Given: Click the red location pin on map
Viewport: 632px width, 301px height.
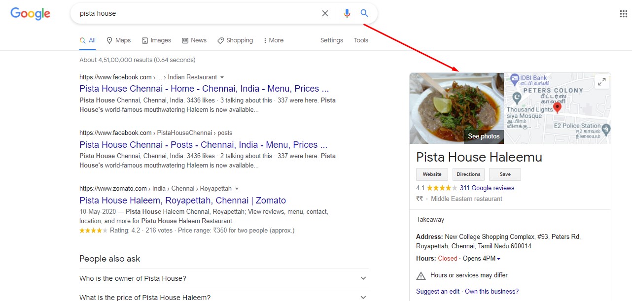Looking at the screenshot, I should tap(558, 107).
